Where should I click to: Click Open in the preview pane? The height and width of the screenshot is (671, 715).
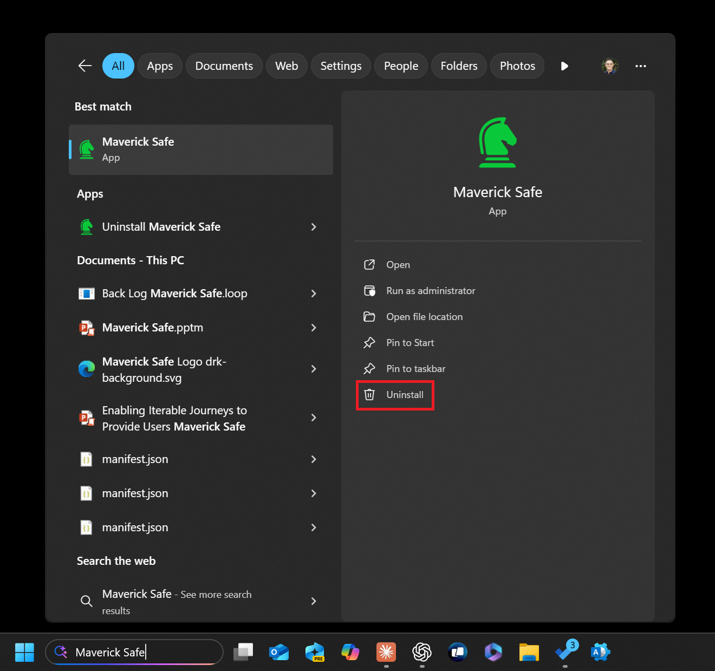pos(398,265)
